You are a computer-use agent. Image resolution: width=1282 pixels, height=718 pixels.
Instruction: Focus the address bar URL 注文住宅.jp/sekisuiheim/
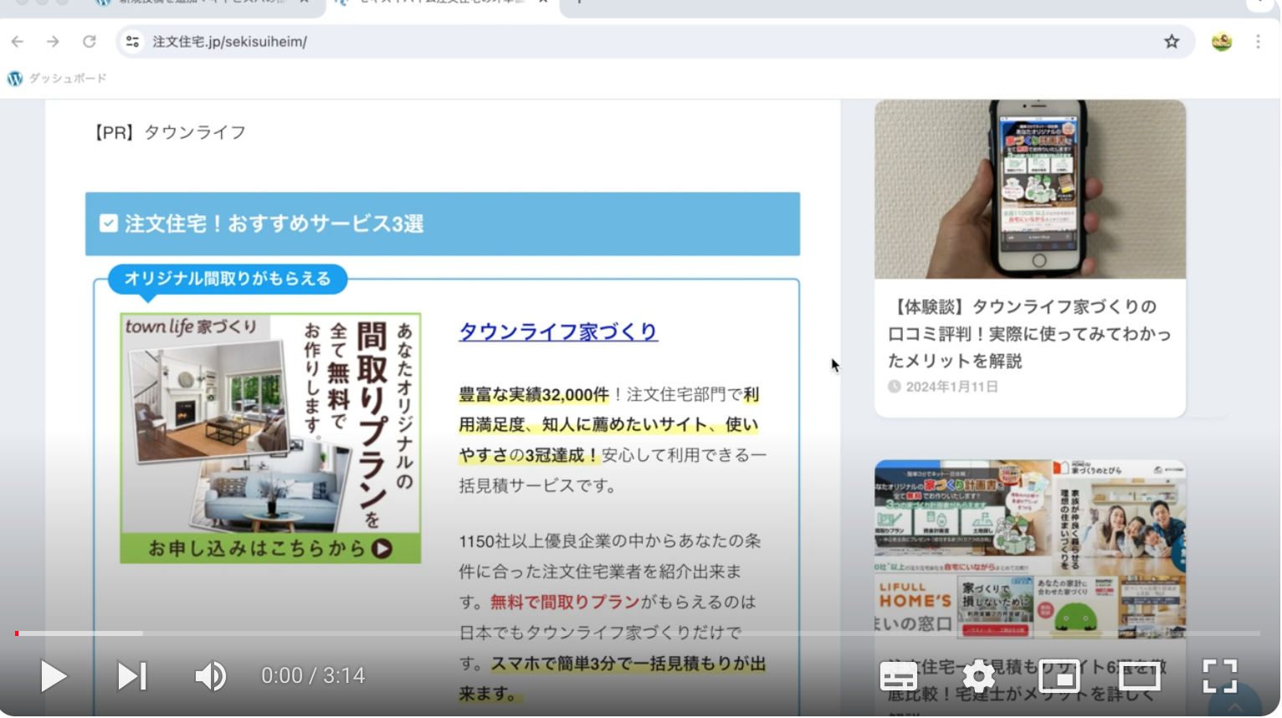pyautogui.click(x=229, y=42)
